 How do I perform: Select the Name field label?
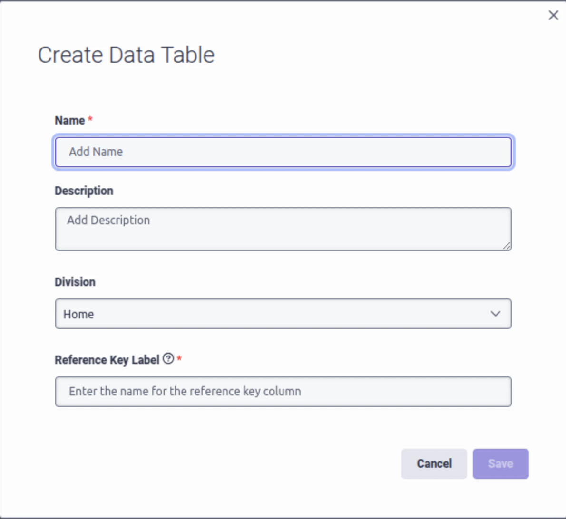point(67,120)
